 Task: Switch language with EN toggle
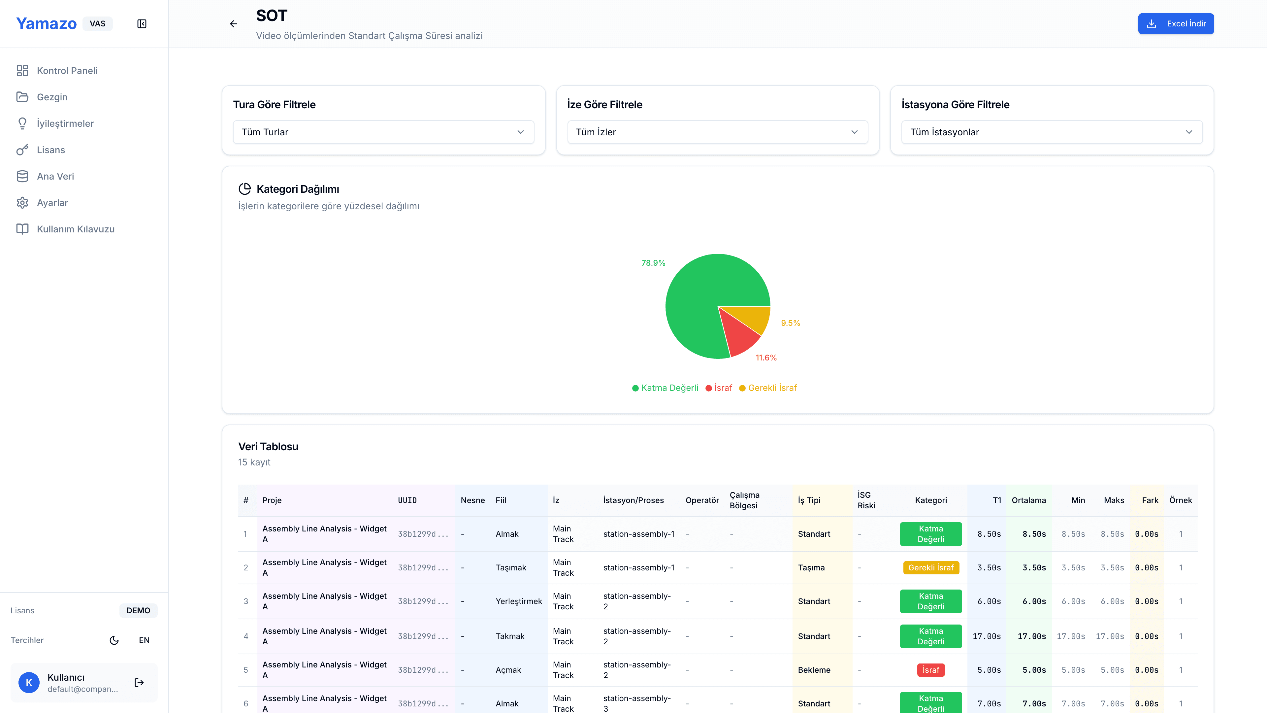coord(144,640)
